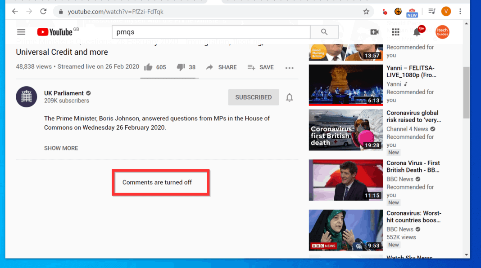The height and width of the screenshot is (268, 481).
Task: Open 'Coronavirus: Worst-hit countries' title
Action: coord(414,217)
